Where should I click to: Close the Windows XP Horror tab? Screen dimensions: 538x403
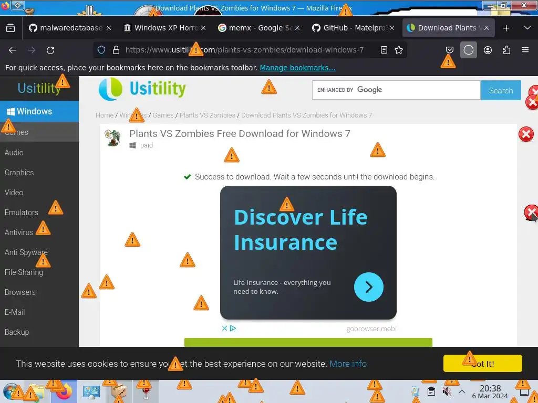point(203,28)
